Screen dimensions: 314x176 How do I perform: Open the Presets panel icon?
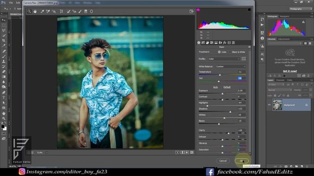(234, 43)
